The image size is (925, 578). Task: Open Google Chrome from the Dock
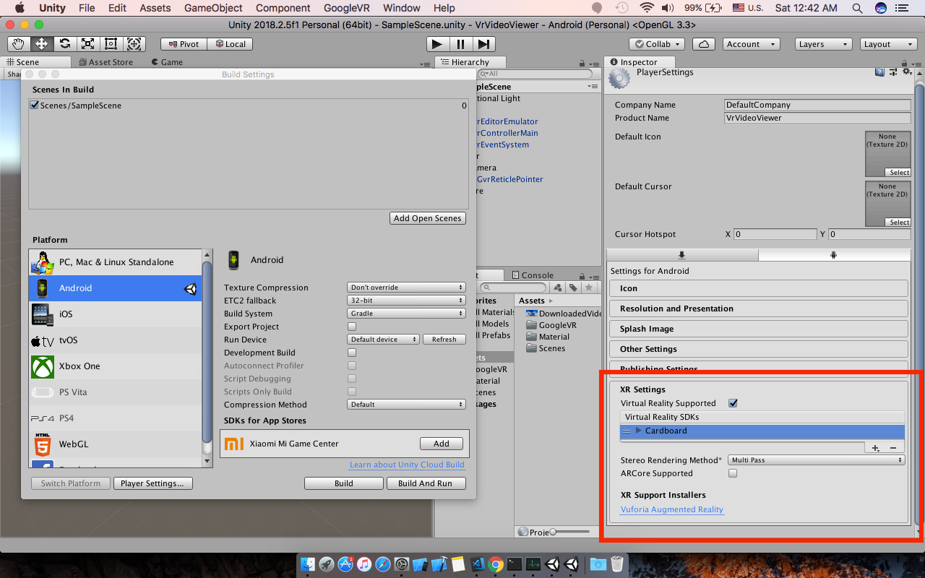(496, 564)
